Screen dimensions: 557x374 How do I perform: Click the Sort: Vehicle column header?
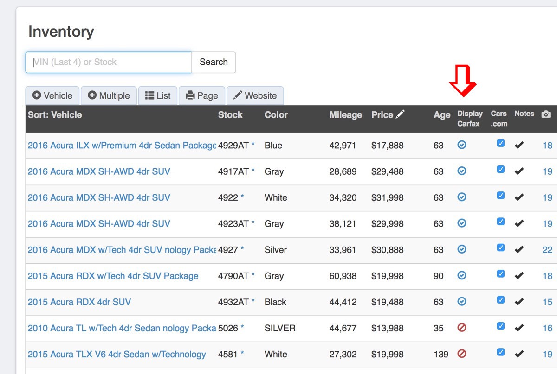55,115
